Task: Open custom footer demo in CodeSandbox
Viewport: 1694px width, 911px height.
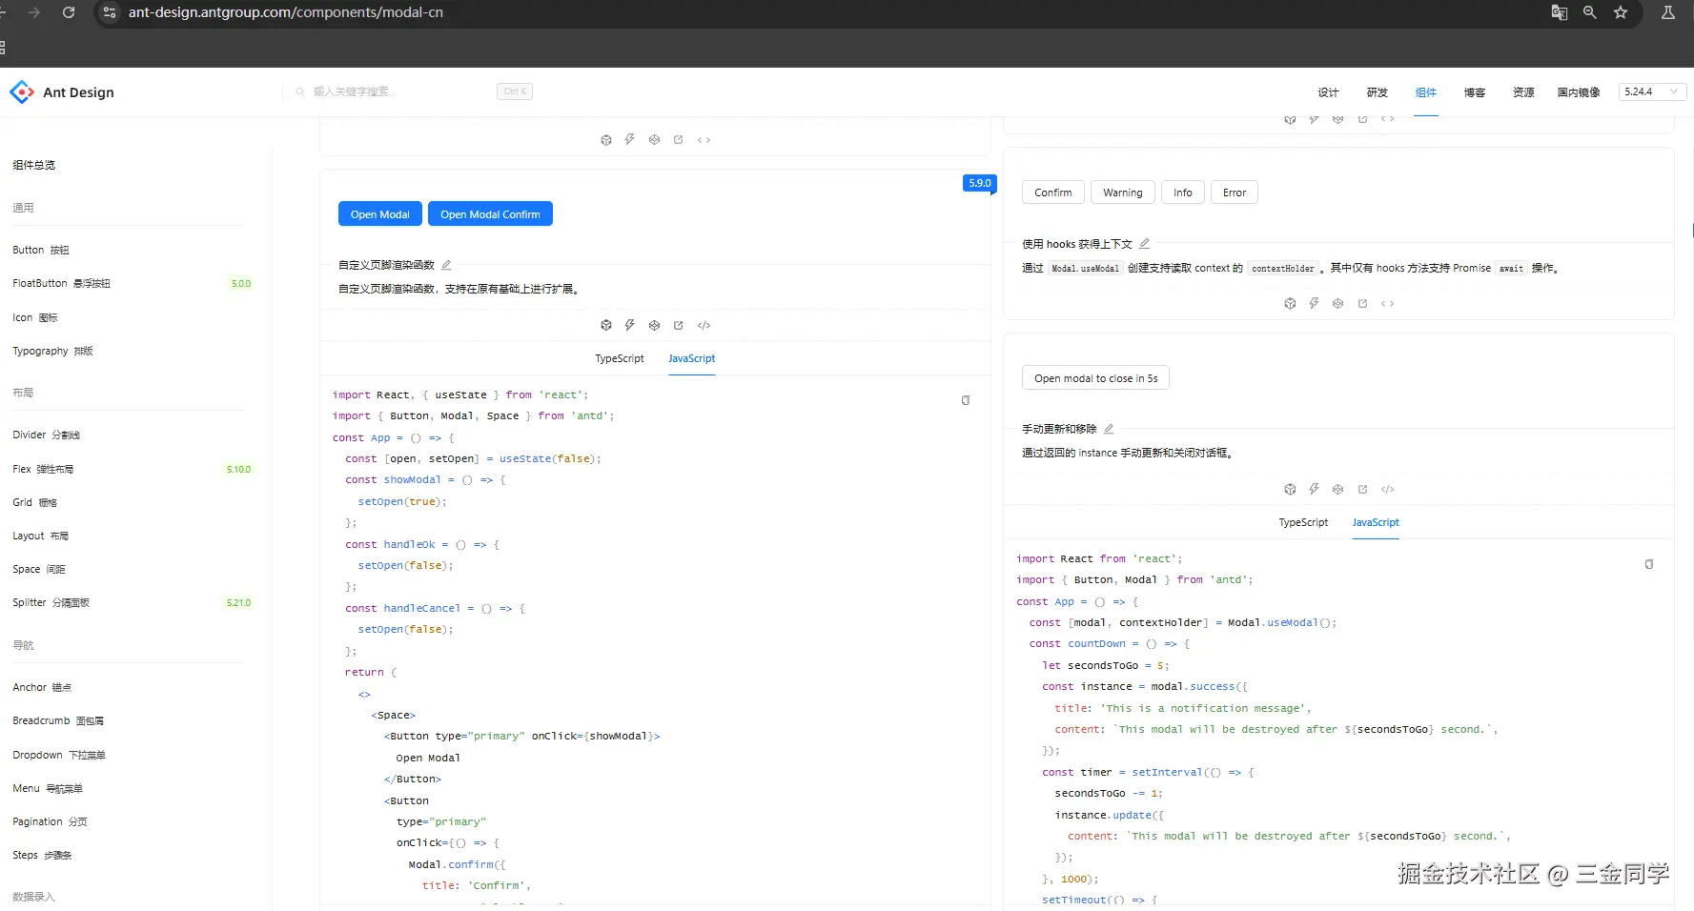Action: click(606, 325)
